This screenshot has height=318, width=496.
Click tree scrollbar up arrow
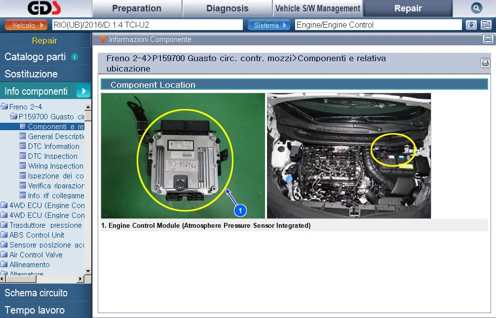(x=88, y=107)
